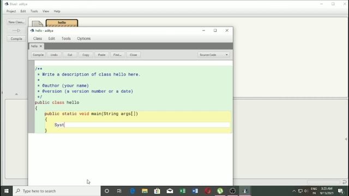The width and height of the screenshot is (349, 196).
Task: Click the '@version (a version number or a date)' line
Action: pyautogui.click(x=87, y=91)
